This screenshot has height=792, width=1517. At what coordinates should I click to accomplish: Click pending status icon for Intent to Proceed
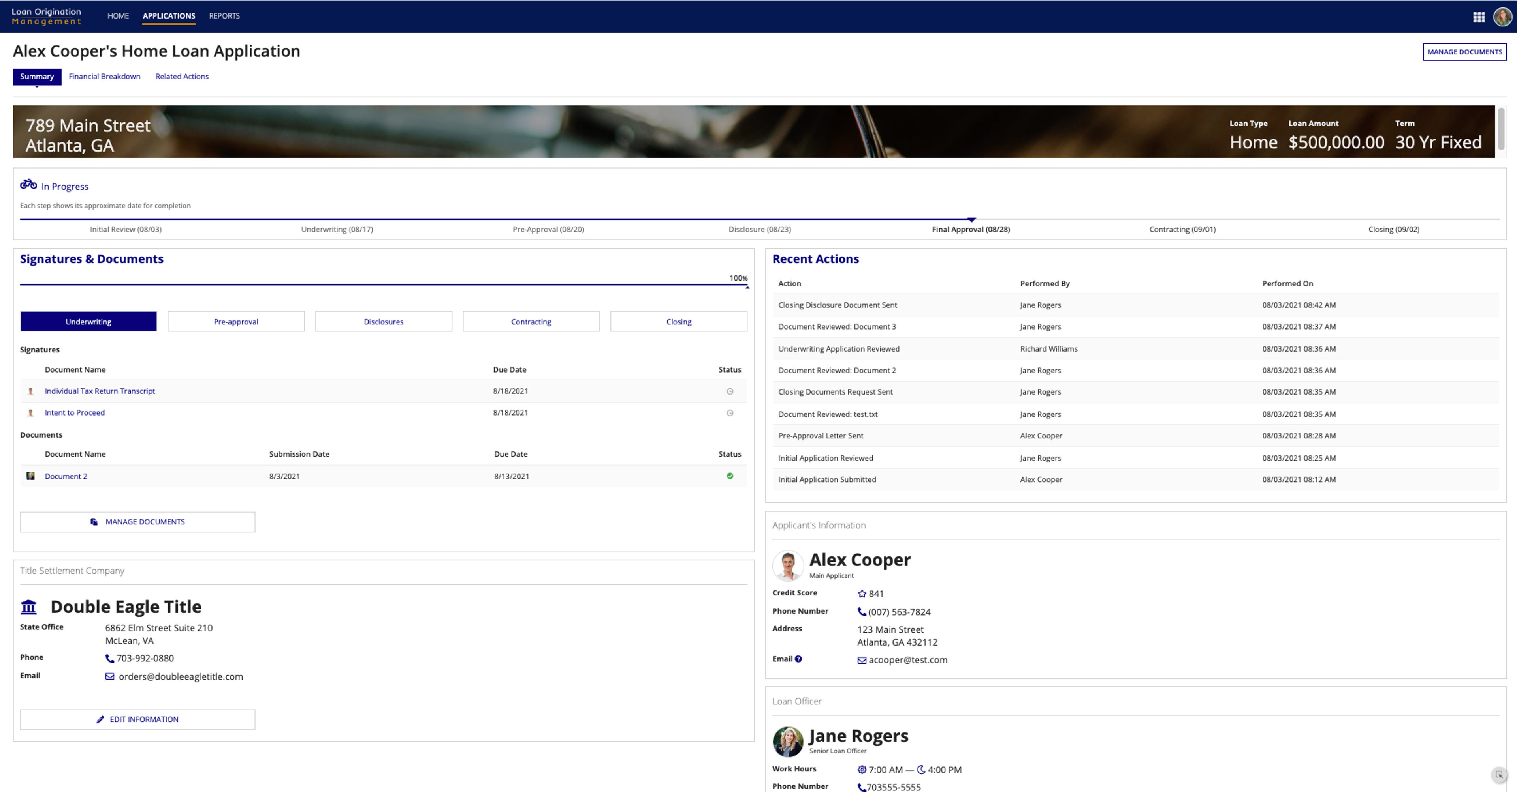coord(730,413)
